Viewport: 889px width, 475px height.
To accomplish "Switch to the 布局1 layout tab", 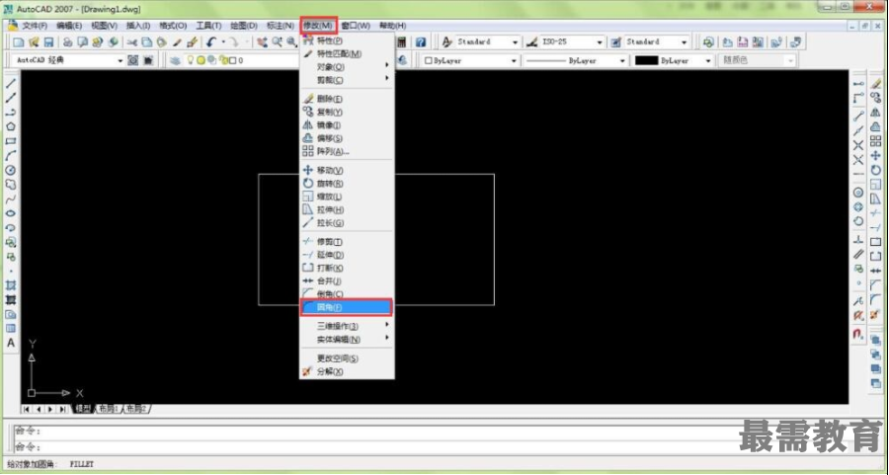I will pyautogui.click(x=110, y=409).
